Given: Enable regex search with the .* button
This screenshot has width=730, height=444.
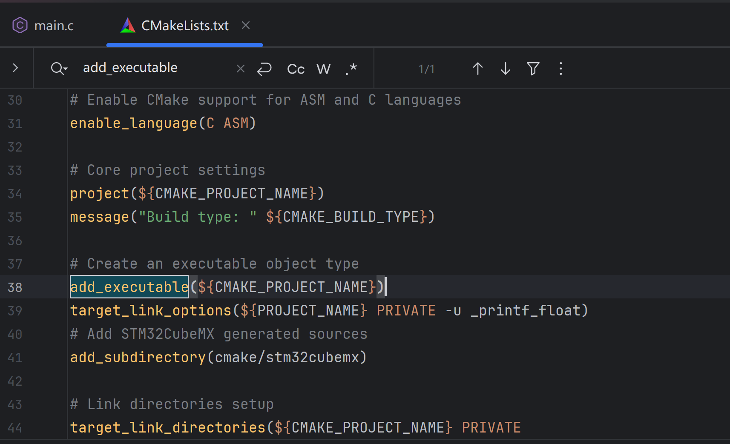Looking at the screenshot, I should (351, 68).
